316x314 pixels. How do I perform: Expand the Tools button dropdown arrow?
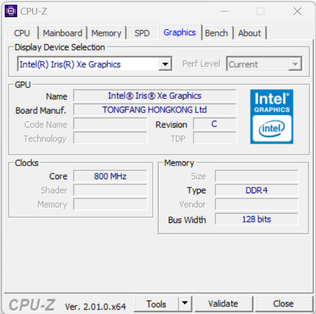click(x=185, y=304)
